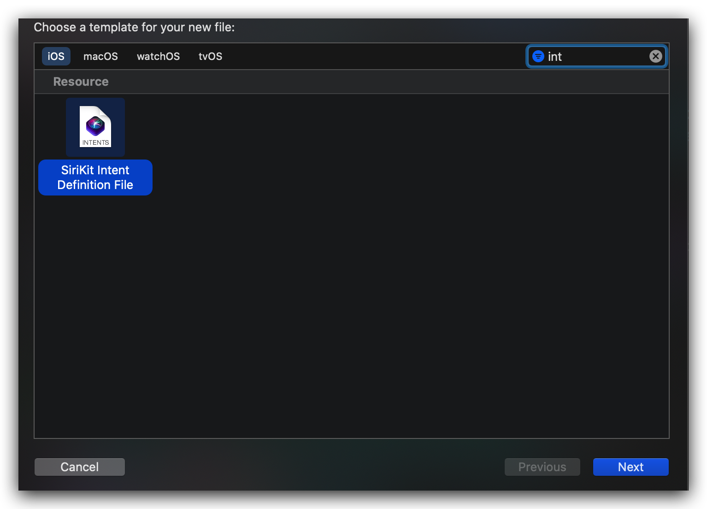The height and width of the screenshot is (509, 707).
Task: Click the blue filter icon in search field
Action: point(538,56)
